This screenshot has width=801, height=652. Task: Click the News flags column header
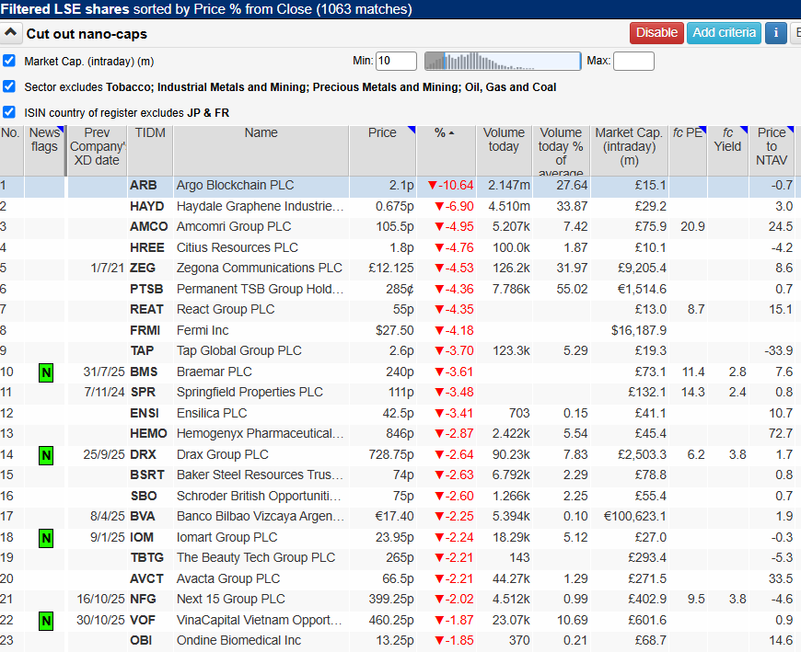coord(44,151)
